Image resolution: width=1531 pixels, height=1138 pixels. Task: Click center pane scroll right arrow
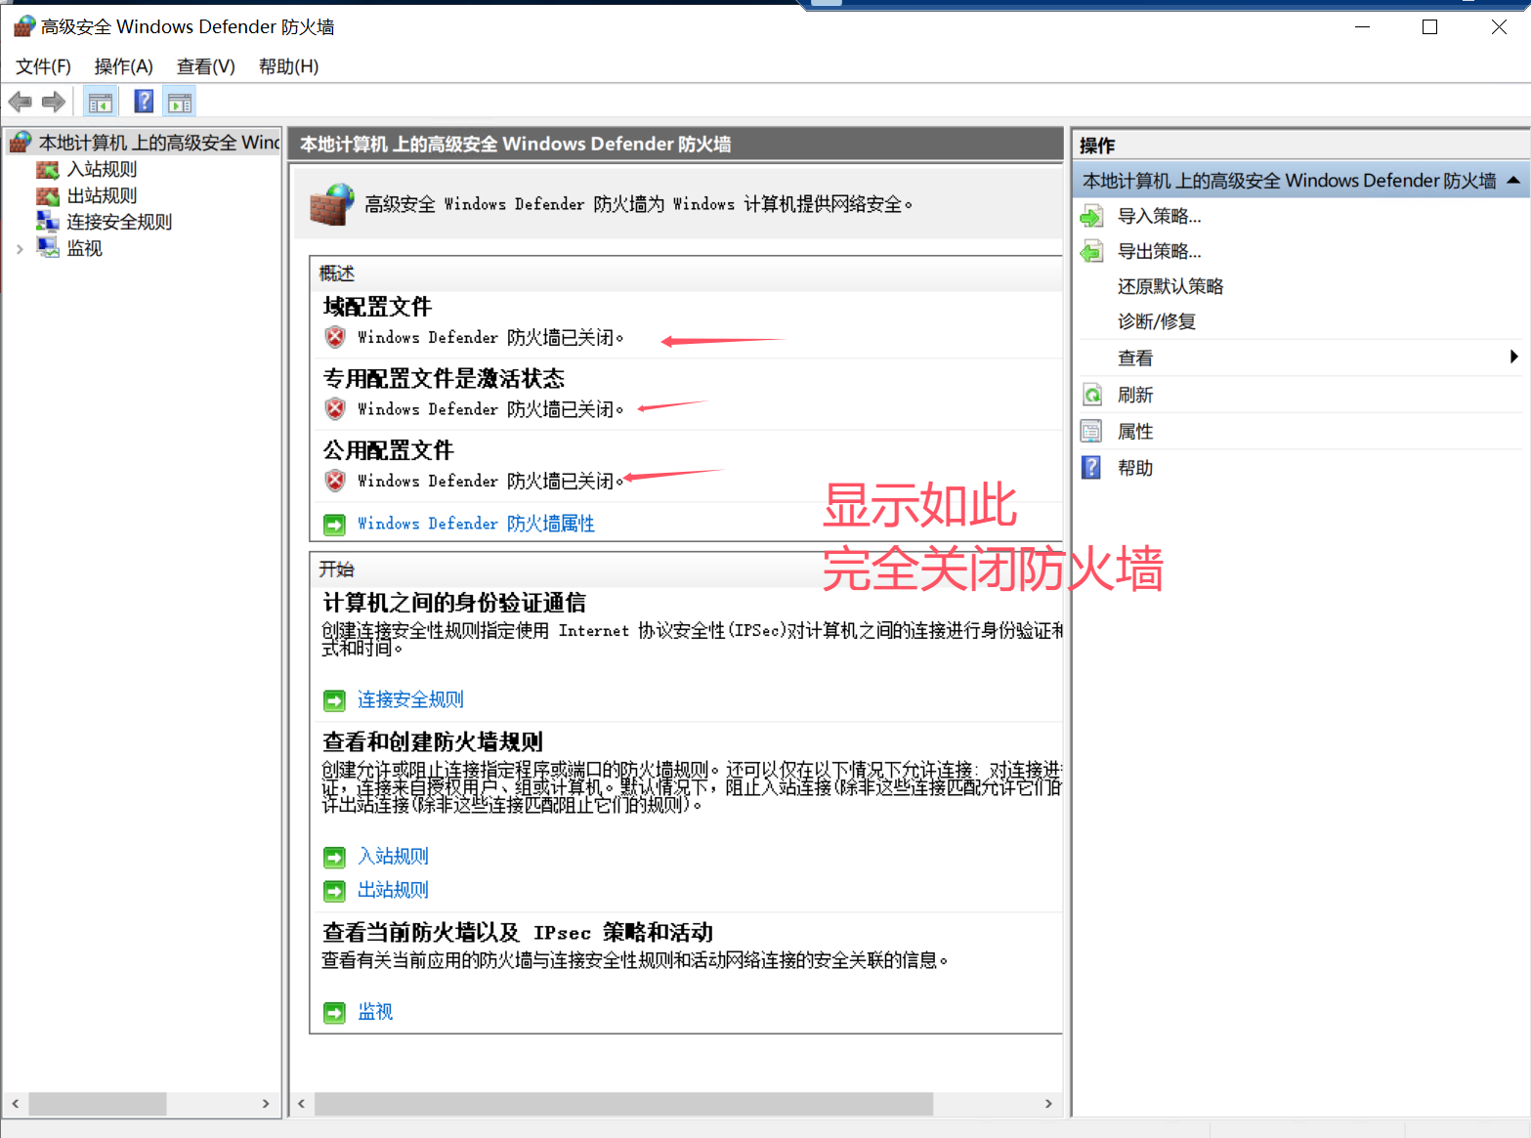click(1048, 1104)
